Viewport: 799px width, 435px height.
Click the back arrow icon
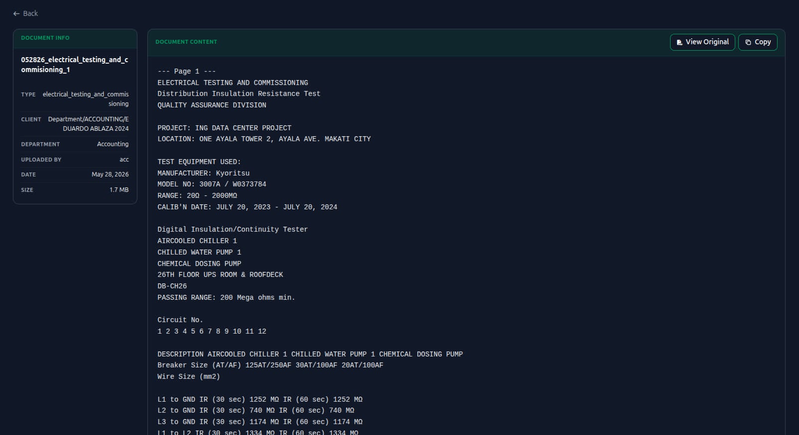tap(16, 13)
